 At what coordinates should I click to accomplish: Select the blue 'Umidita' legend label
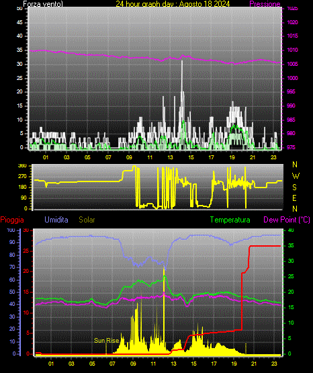point(56,219)
